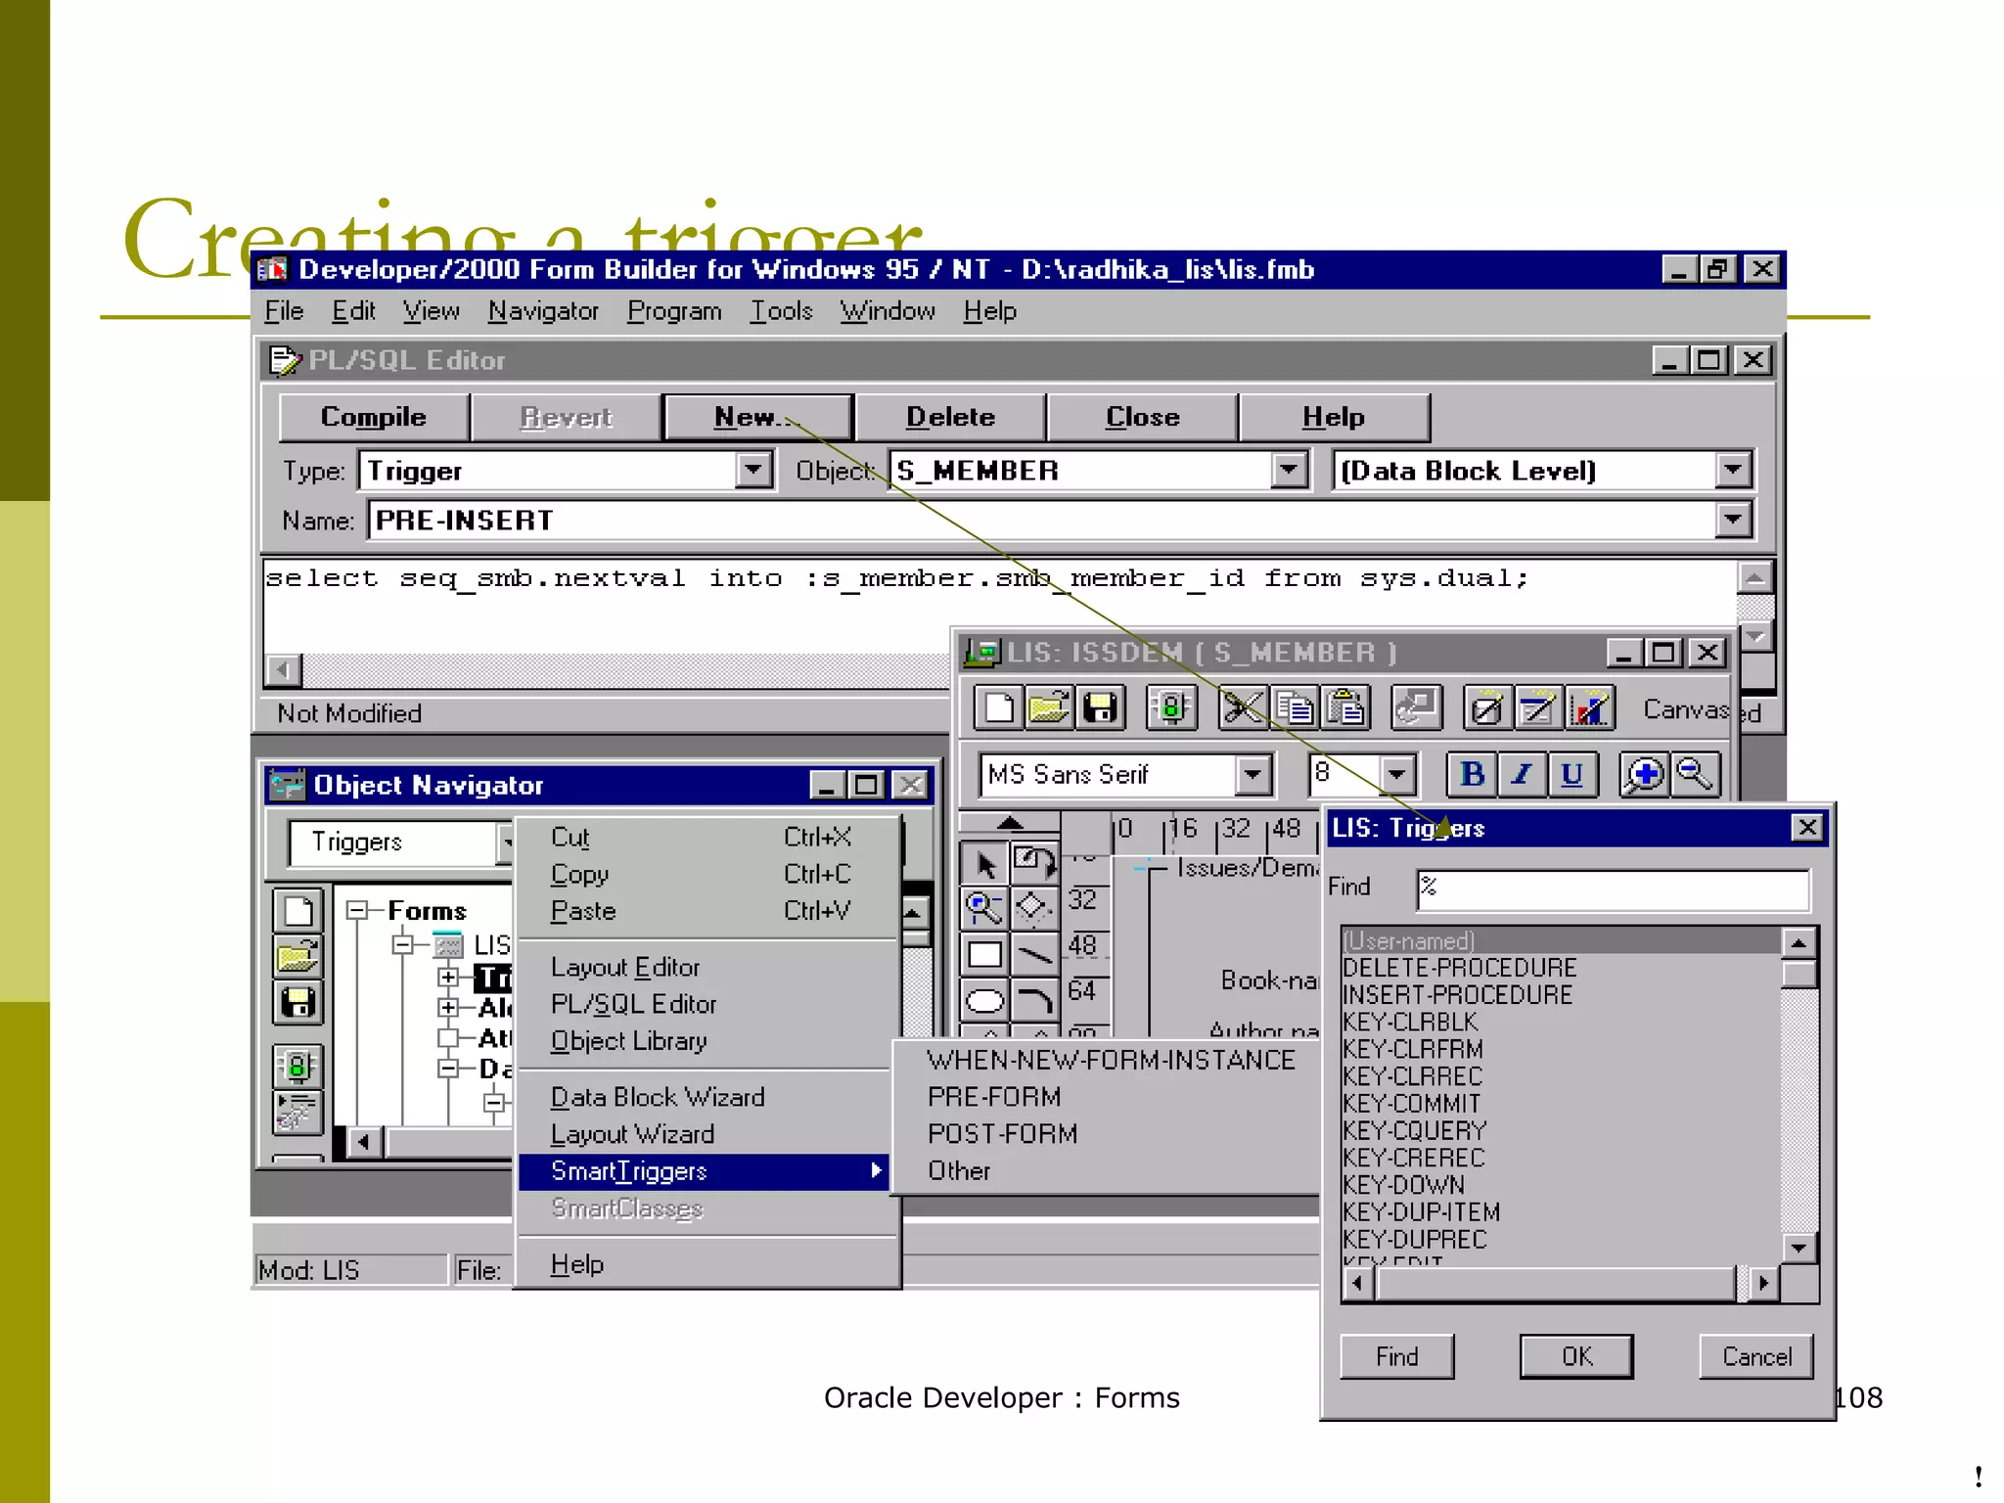
Task: Toggle Underline formatting in Layout Editor
Action: [x=1571, y=775]
